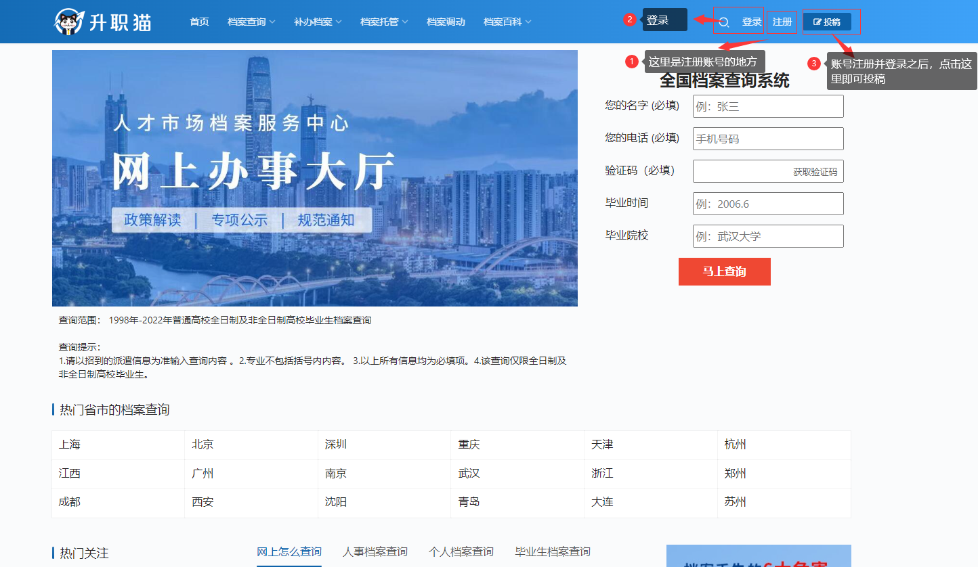Switch to the 人事档案查询 tab
978x567 pixels.
[375, 551]
